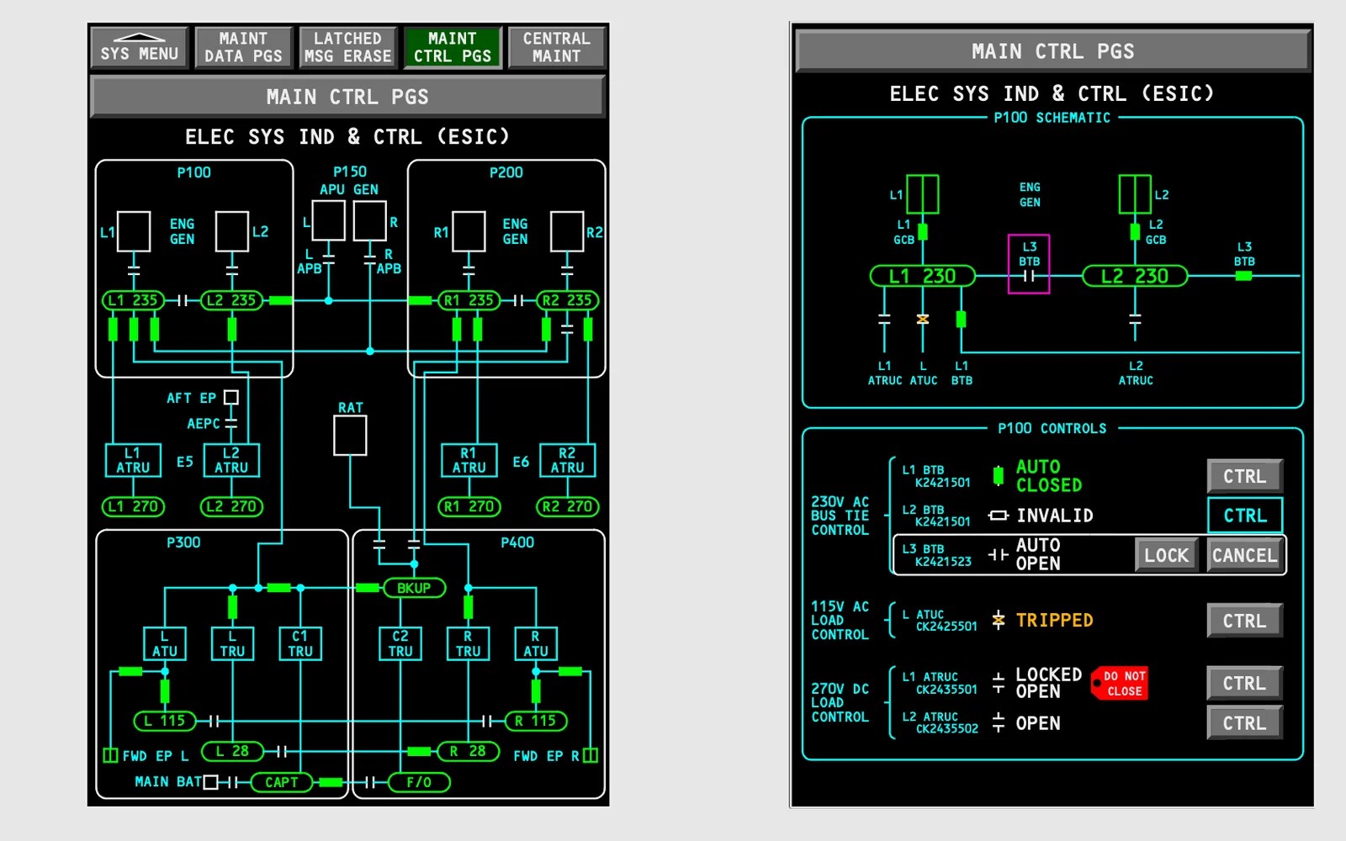Image resolution: width=1346 pixels, height=841 pixels.
Task: Click the red DO NOT CLOSE warning tag
Action: click(1119, 684)
